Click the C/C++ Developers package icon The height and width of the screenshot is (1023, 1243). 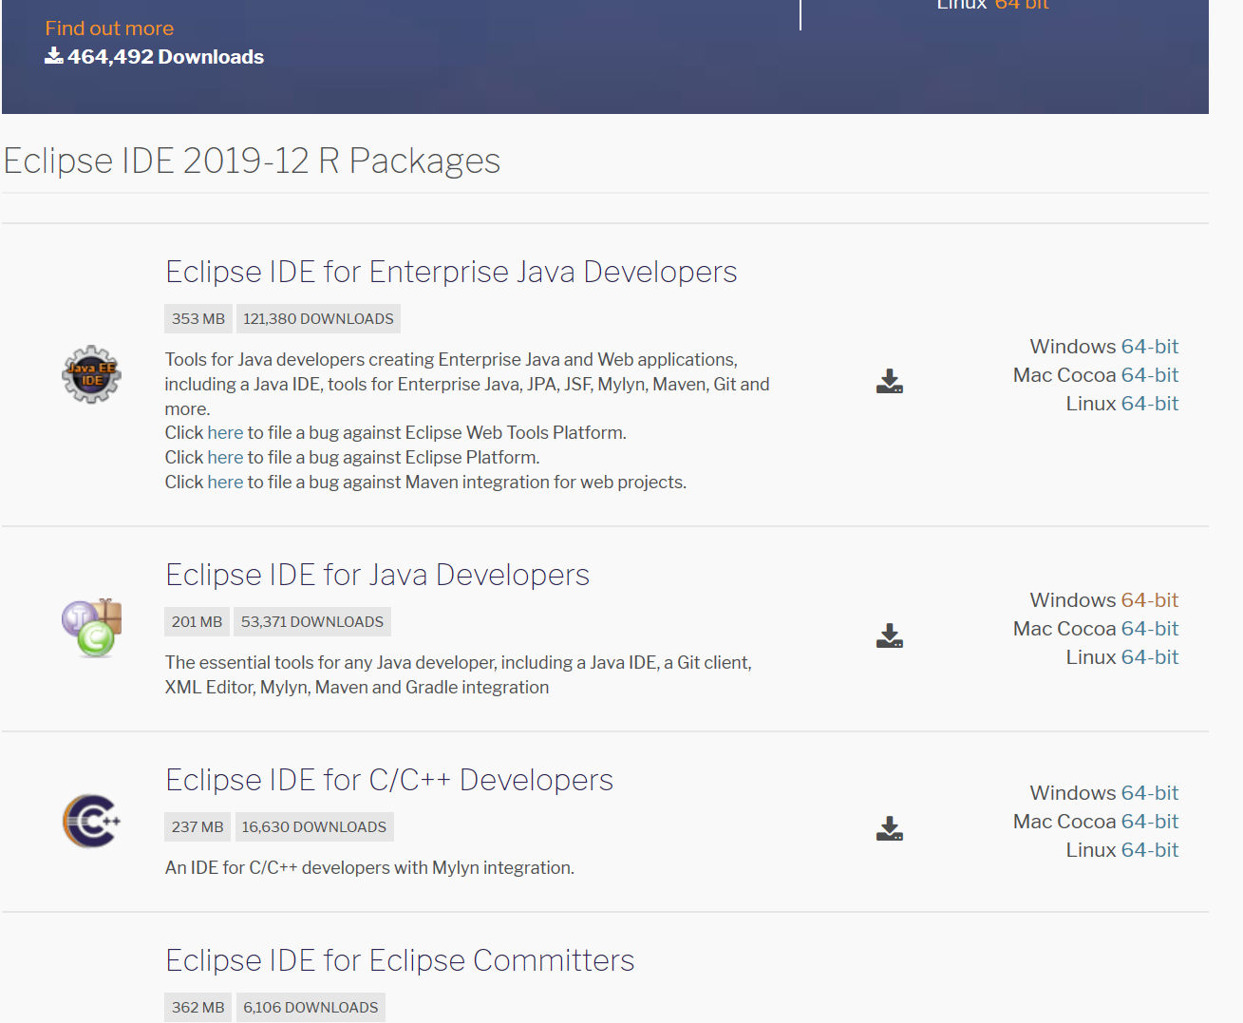(x=91, y=822)
